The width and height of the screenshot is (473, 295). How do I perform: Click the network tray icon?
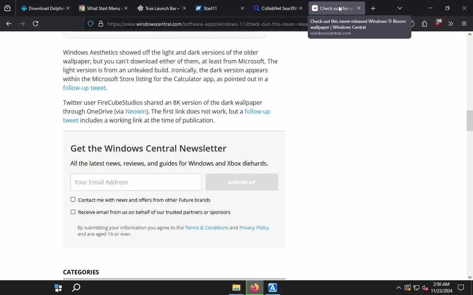tap(416, 288)
